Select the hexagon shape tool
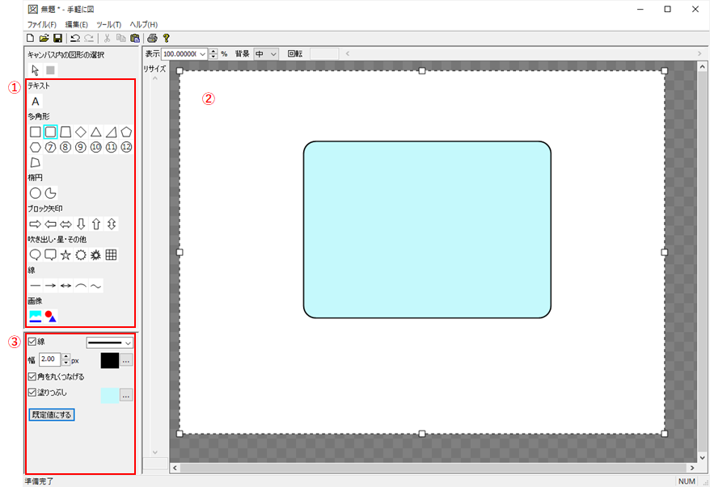Viewport: 710px width, 487px height. (x=36, y=147)
